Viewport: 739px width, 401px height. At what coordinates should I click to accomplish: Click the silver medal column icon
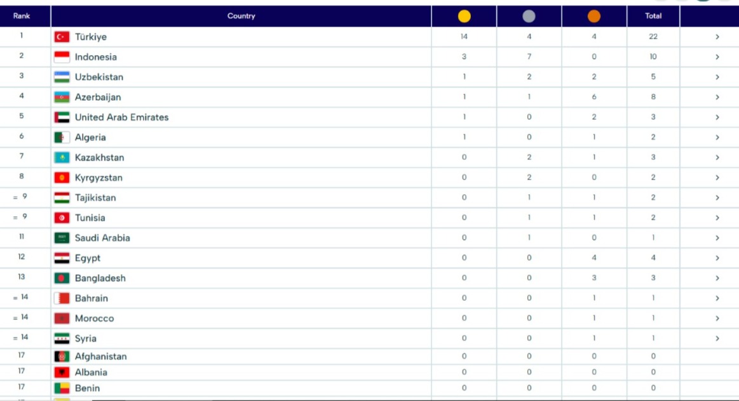(x=529, y=16)
